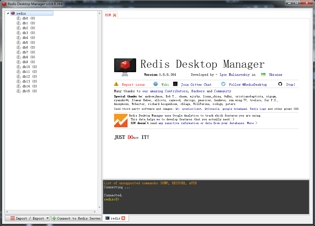Click the GitHub octocat icon
315x226 pixels.
tap(280, 84)
